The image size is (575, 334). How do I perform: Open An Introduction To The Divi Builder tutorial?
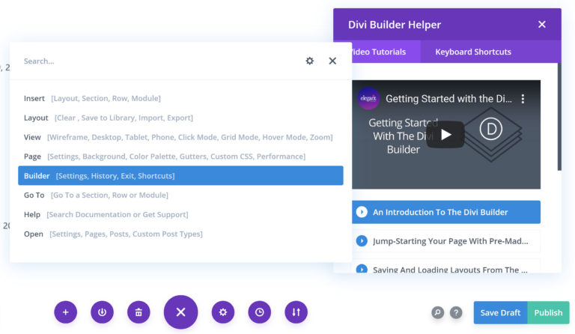446,212
